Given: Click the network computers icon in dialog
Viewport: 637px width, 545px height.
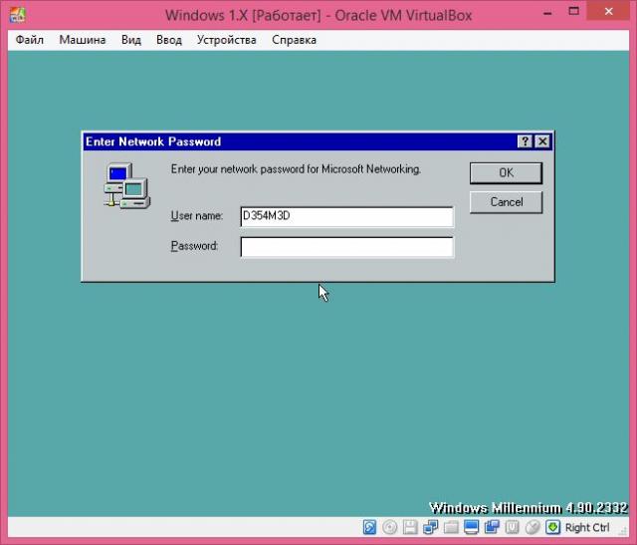Looking at the screenshot, I should (126, 186).
